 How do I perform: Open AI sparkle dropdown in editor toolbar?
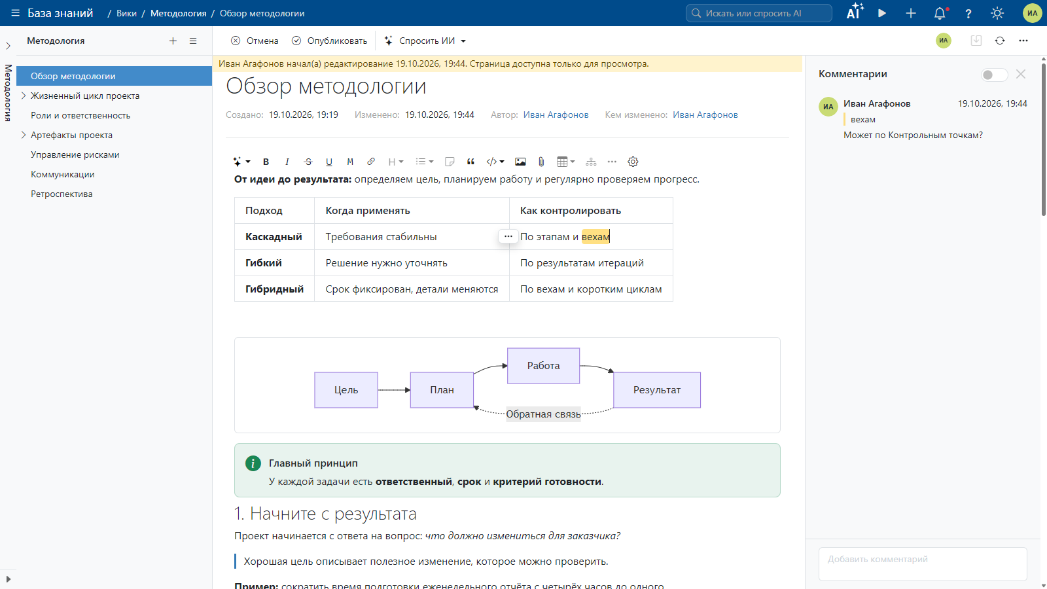click(x=241, y=162)
